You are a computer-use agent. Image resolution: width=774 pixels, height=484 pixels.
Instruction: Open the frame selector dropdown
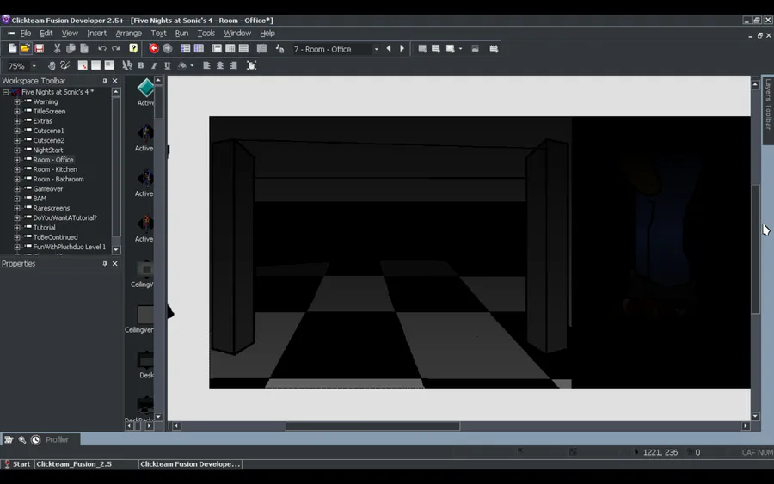[x=376, y=49]
